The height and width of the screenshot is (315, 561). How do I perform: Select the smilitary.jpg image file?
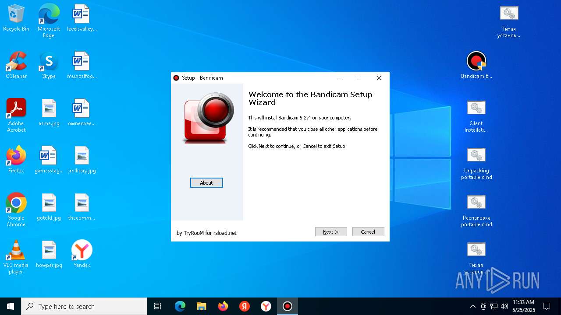(x=82, y=160)
